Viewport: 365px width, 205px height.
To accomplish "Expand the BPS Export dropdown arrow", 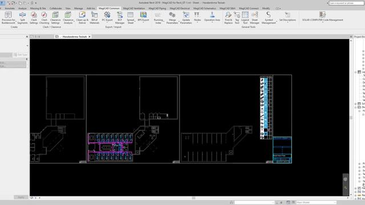I will tap(143, 23).
